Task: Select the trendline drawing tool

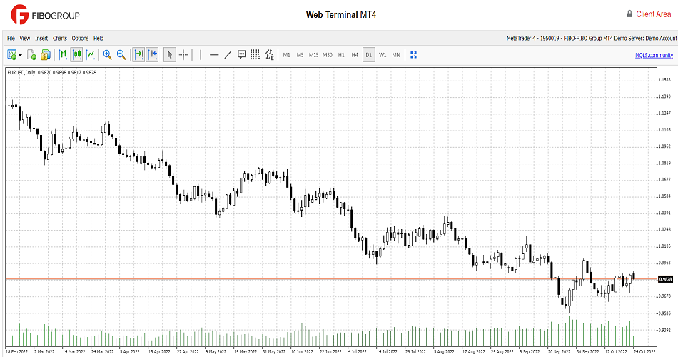Action: 228,54
